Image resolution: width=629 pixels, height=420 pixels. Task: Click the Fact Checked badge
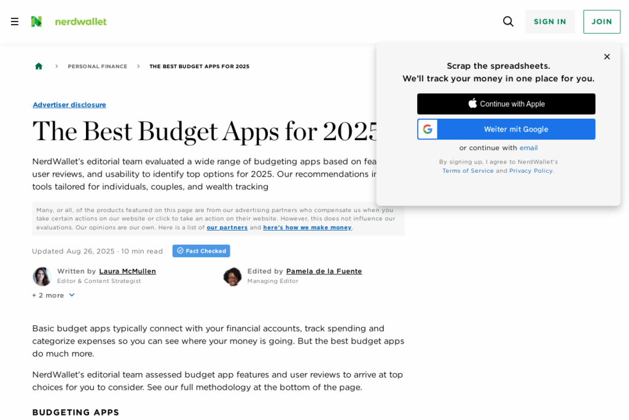click(201, 251)
